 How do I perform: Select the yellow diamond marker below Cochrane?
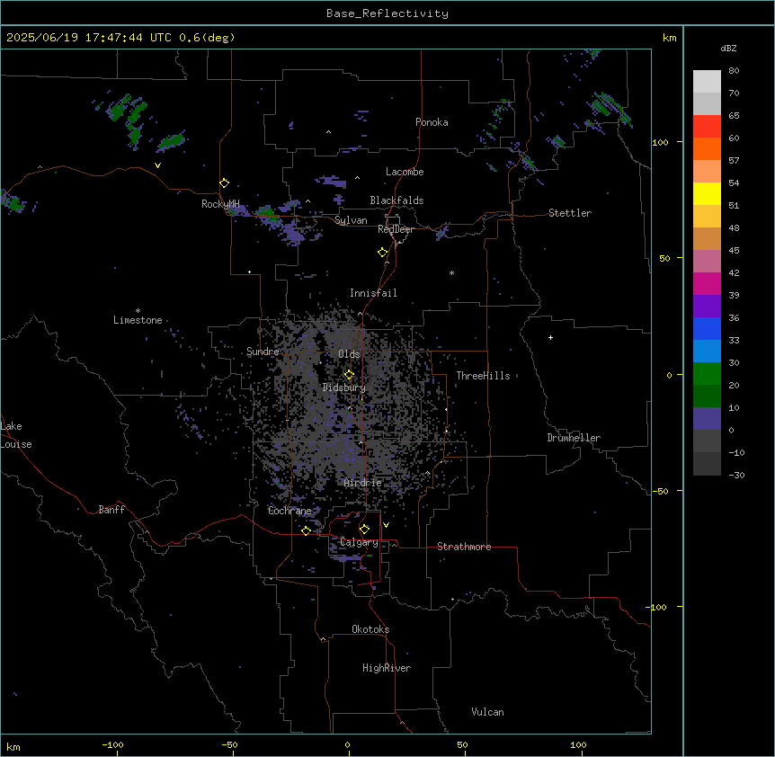[x=306, y=530]
